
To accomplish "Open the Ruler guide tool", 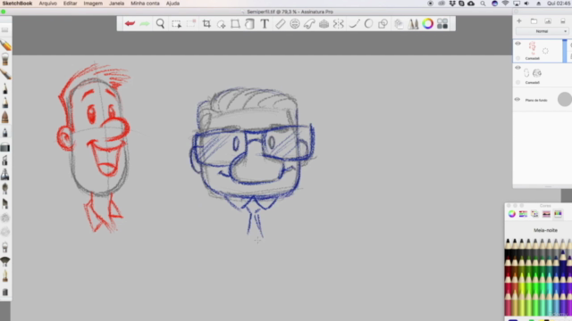I will click(280, 24).
